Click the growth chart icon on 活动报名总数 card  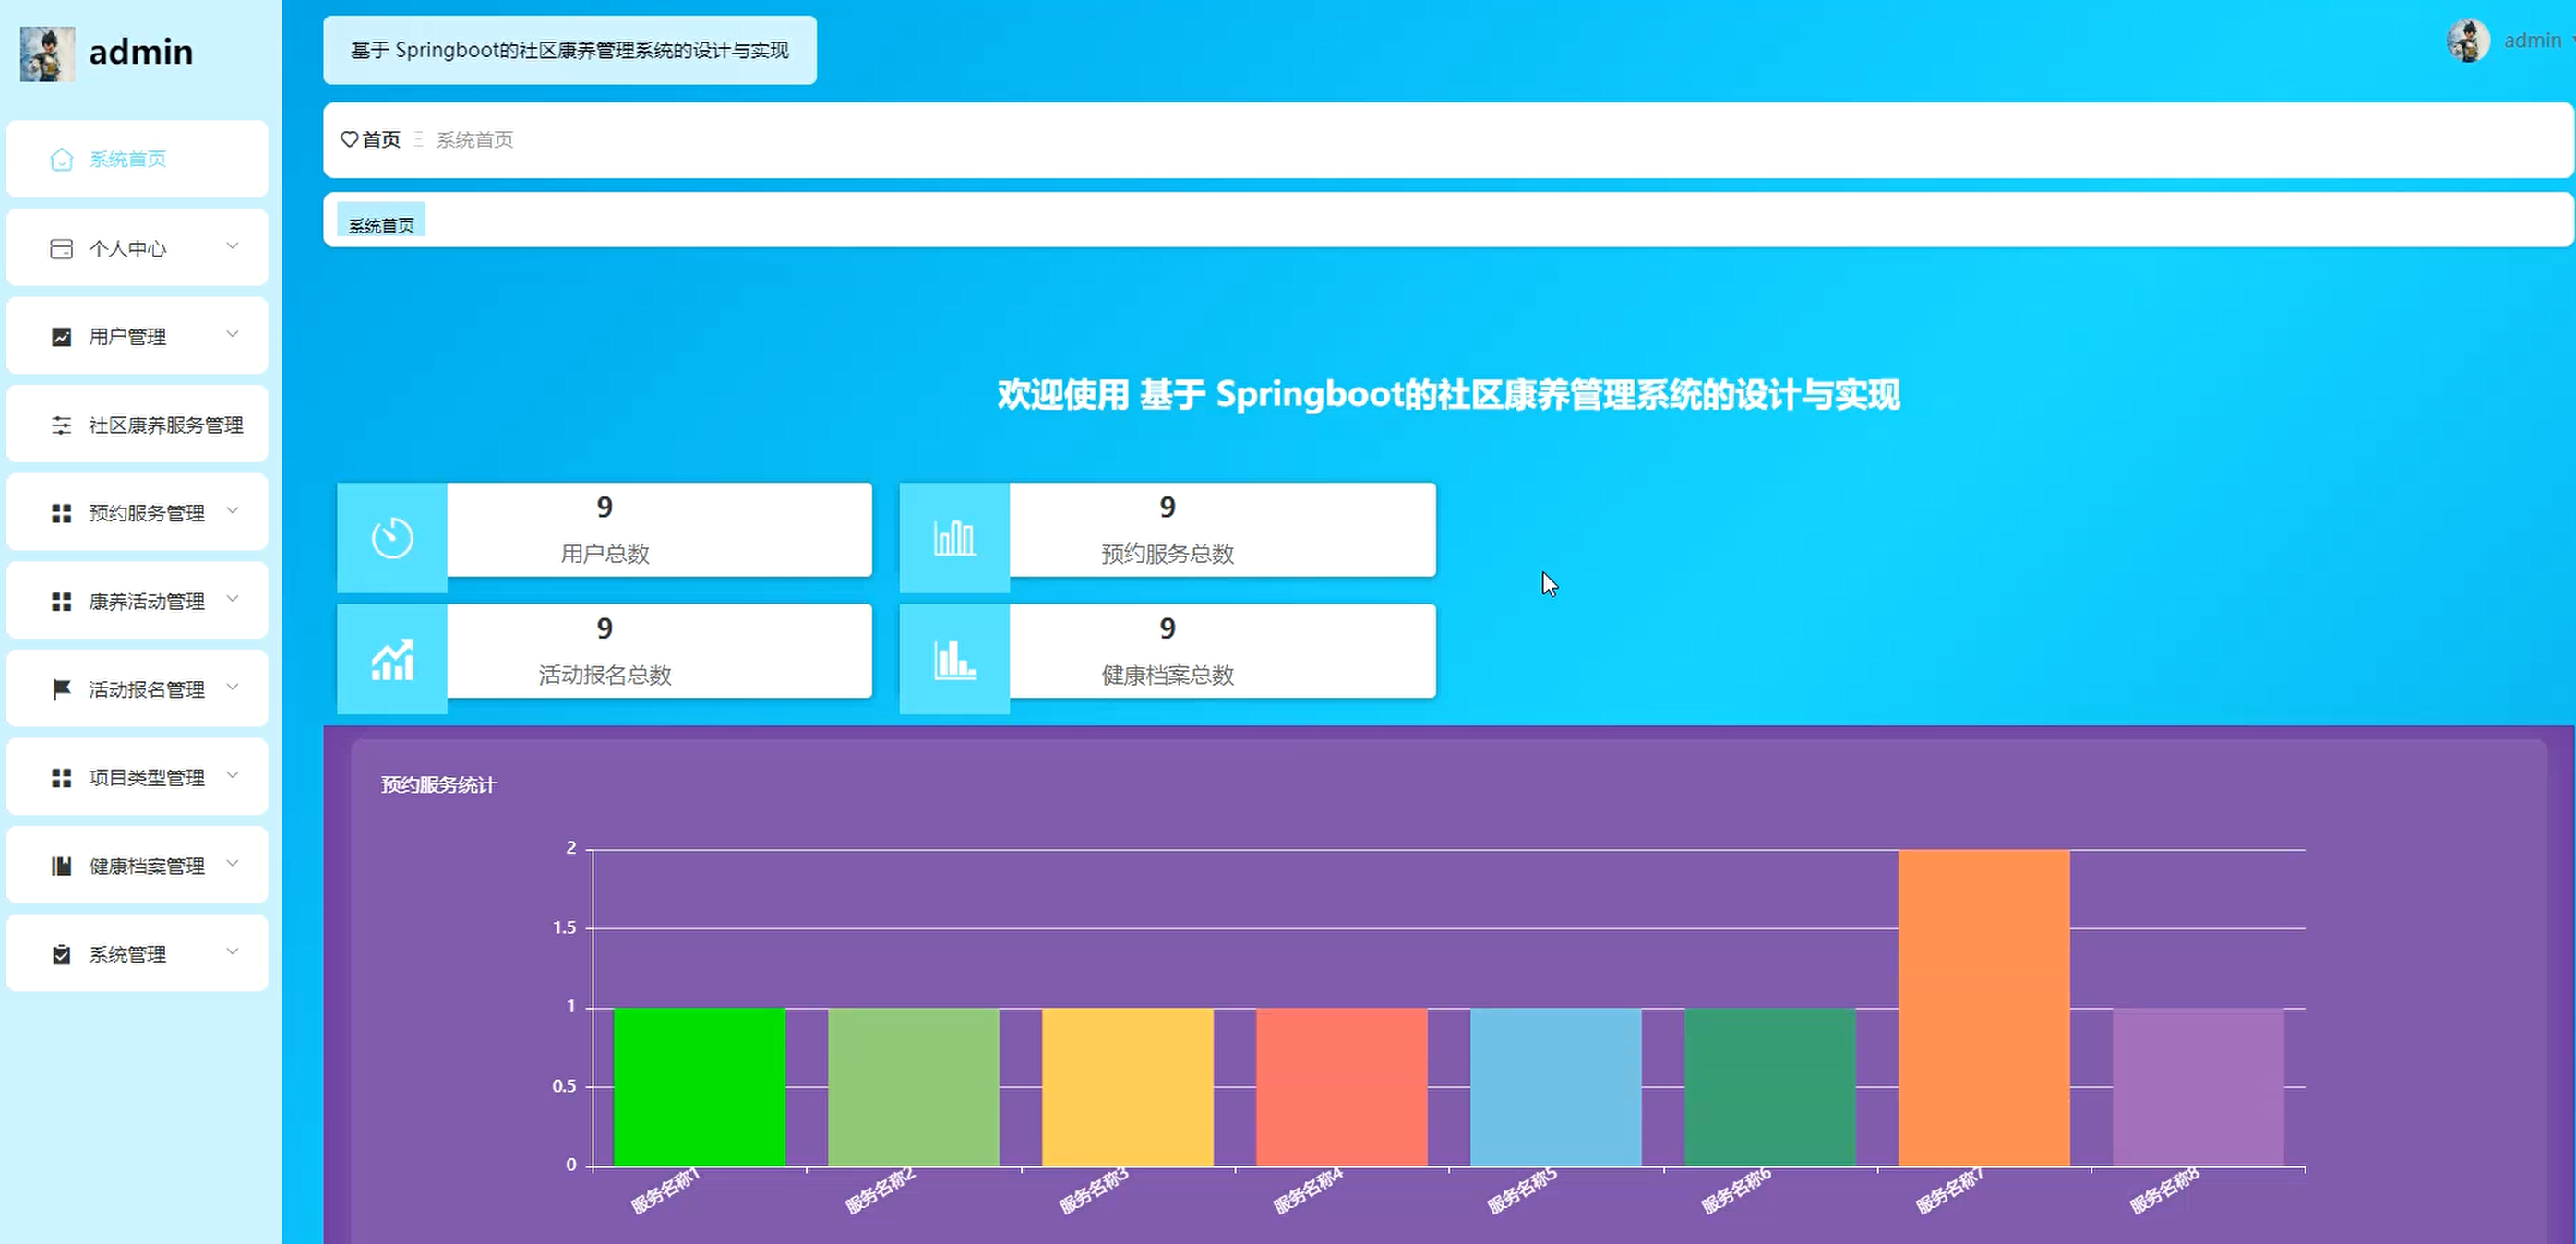click(x=392, y=659)
